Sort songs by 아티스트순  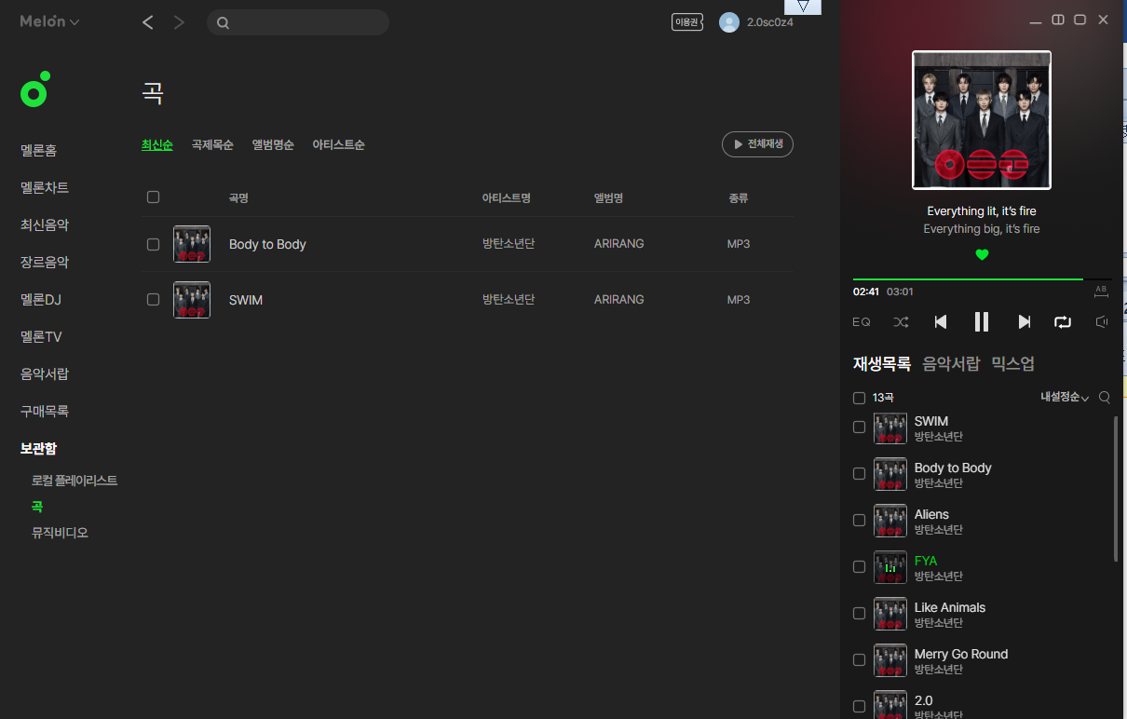pos(338,145)
